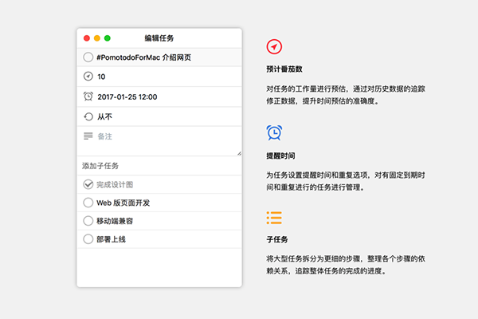Click the notes area resize handle
This screenshot has width=478, height=319.
[239, 153]
